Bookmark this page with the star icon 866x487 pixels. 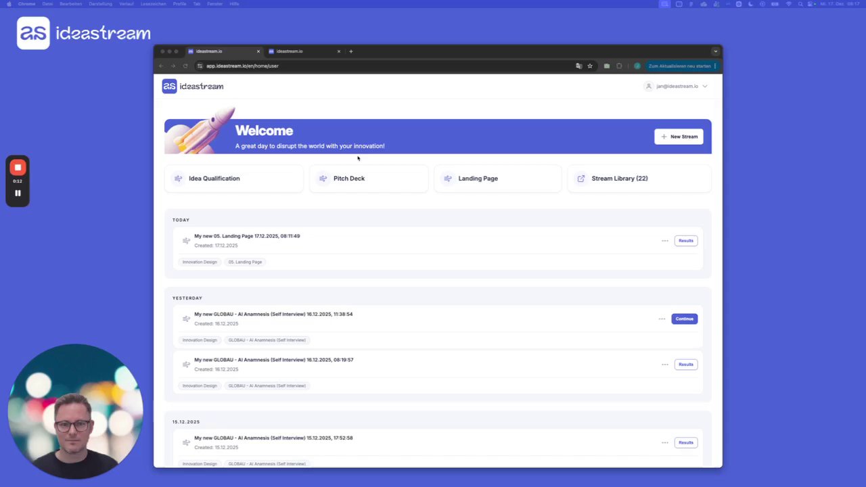tap(590, 66)
